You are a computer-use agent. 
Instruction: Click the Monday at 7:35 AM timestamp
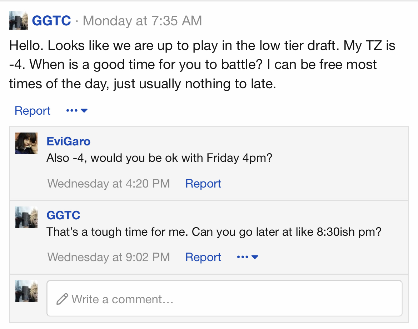click(142, 21)
